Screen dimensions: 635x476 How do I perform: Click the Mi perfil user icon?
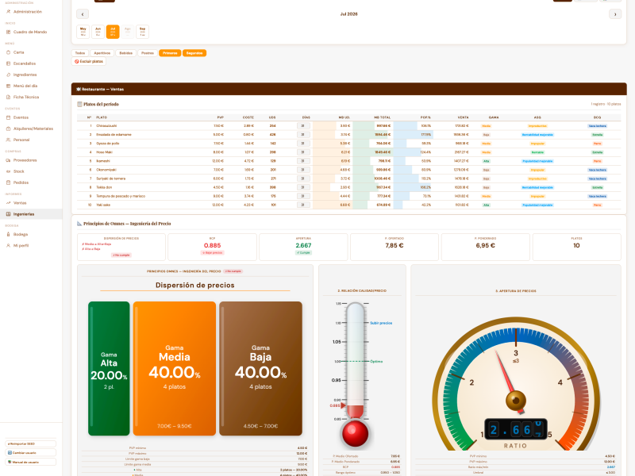pyautogui.click(x=8, y=246)
